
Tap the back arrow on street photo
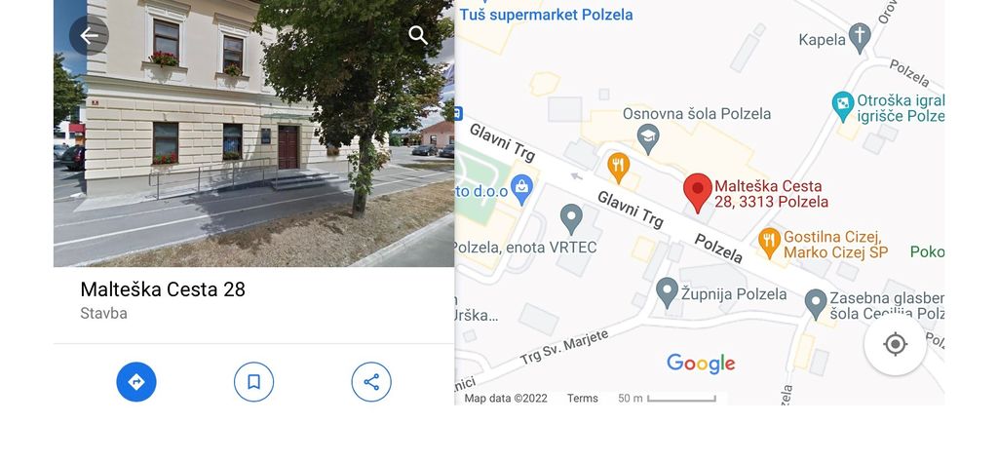pos(89,36)
